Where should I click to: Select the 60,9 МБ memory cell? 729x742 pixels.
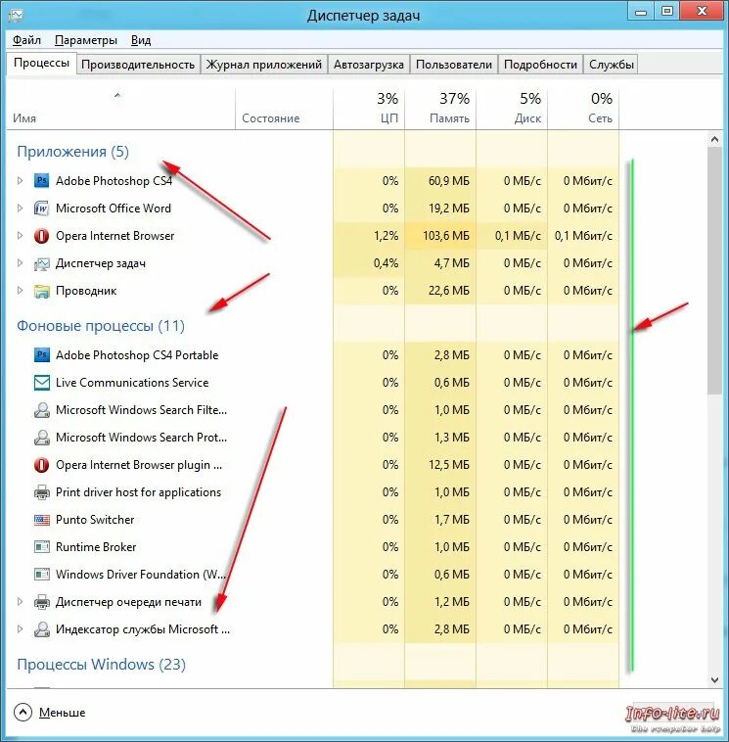point(440,181)
